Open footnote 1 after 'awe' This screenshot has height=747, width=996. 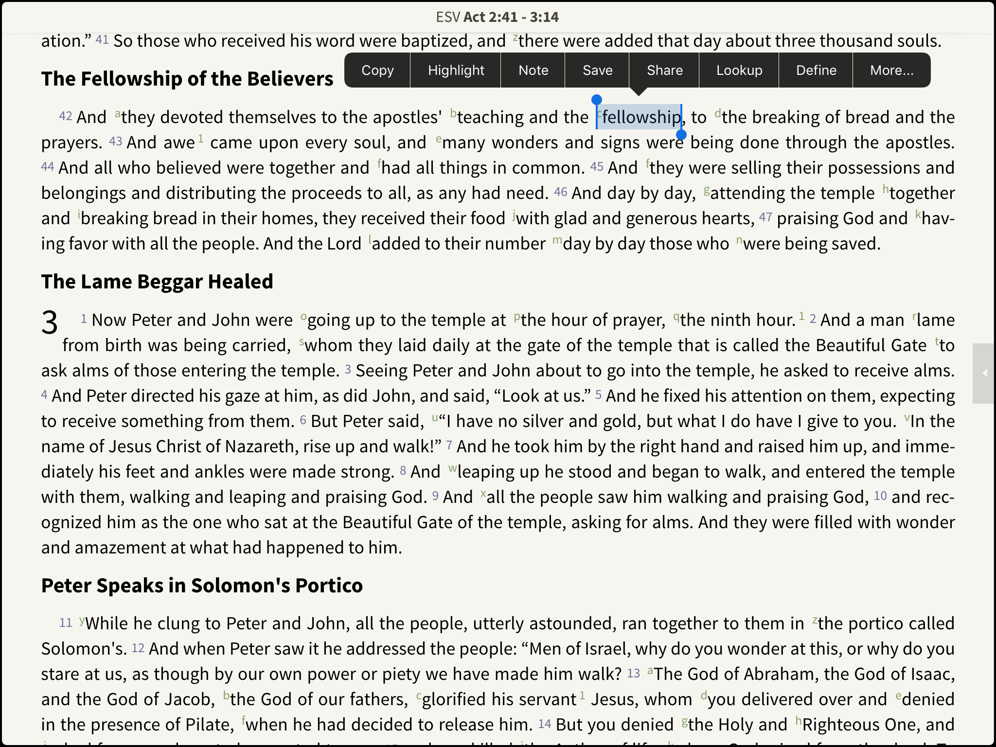coord(200,139)
